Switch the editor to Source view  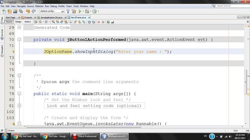click(x=9, y=22)
